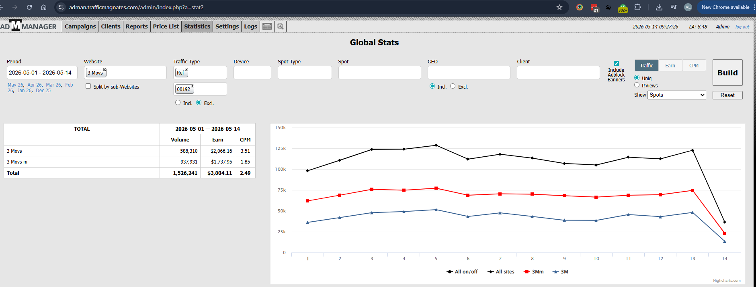Open Chrome downloads icon
Screen dimensions: 756x287
pyautogui.click(x=659, y=7)
